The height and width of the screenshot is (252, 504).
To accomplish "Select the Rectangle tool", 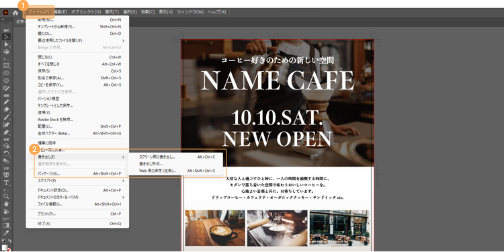I will click(6, 66).
